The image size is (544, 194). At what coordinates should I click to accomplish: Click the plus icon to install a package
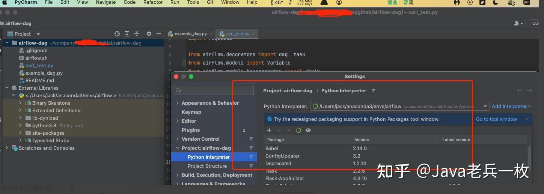click(x=269, y=130)
